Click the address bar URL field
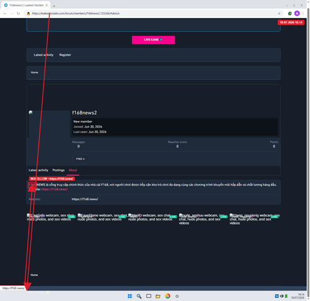 tap(153, 14)
